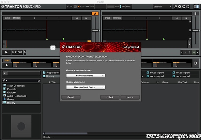Open the model dropdown Maschine Track Decks
201x140 pixels.
86,87
